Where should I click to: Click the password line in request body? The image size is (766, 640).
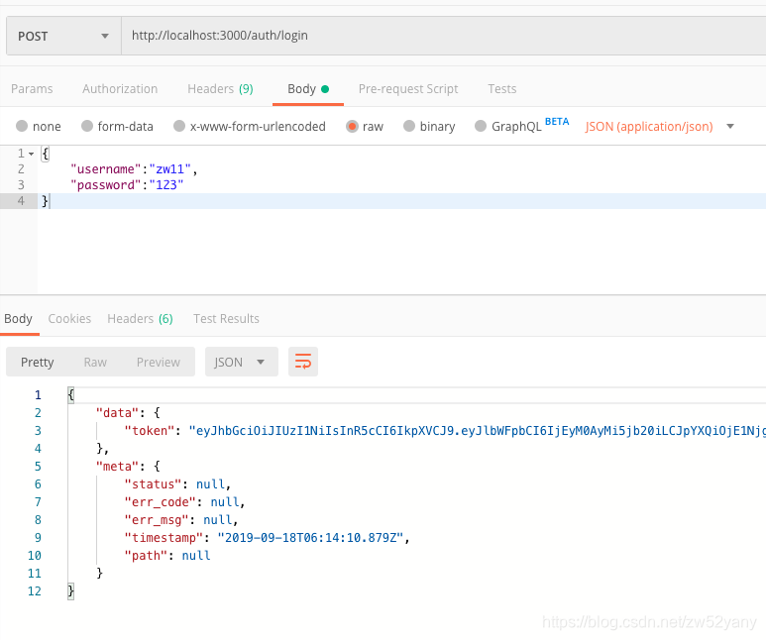click(x=127, y=185)
